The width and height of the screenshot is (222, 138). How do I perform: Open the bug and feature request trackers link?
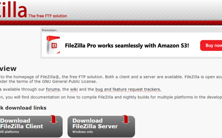(x=128, y=89)
